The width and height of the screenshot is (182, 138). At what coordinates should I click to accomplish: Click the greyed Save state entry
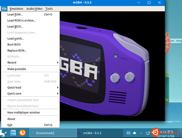(x=30, y=81)
